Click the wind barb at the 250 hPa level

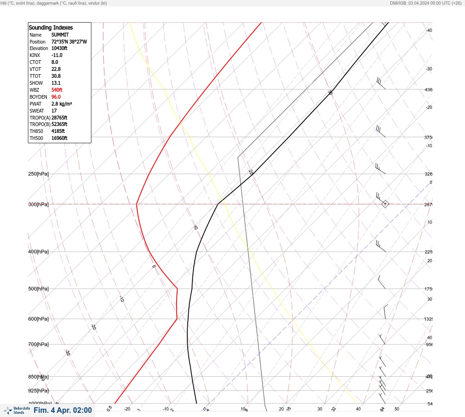point(381,168)
